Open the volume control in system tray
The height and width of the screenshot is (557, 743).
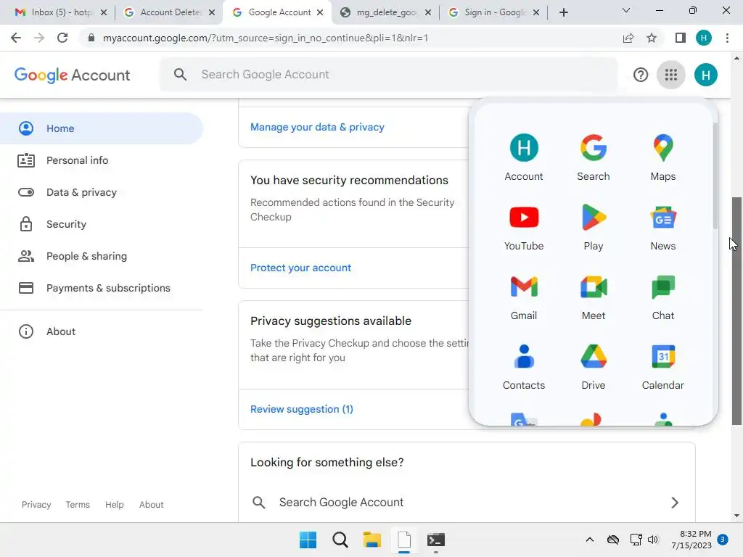(x=653, y=540)
